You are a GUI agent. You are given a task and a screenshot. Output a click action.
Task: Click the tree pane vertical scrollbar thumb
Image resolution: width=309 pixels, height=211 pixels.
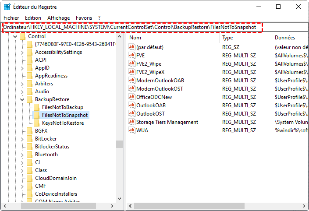[x=119, y=144]
